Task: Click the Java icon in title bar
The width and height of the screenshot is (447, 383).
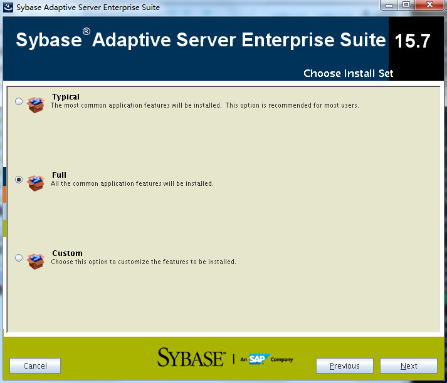Action: pyautogui.click(x=8, y=8)
